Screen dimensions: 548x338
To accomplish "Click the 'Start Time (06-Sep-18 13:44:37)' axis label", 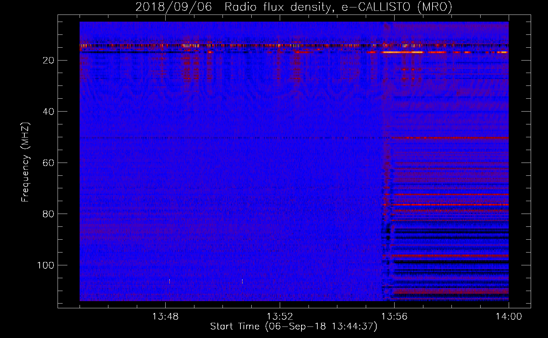I will click(294, 327).
